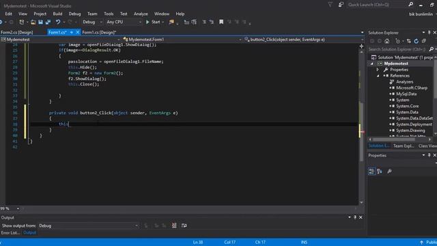Screen dimensions: 437x246
Task: Click the Publish button in status bar
Action: [429, 243]
